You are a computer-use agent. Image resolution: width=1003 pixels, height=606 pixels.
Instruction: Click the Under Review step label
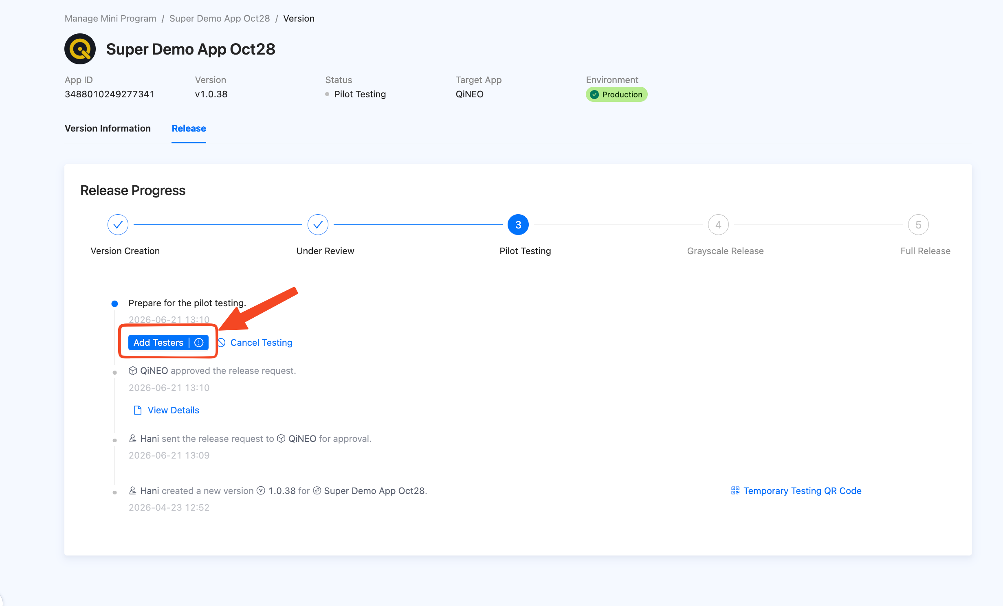pos(325,251)
